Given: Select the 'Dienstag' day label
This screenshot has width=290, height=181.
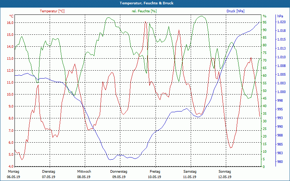Looking at the screenshot, I should 49,172.
